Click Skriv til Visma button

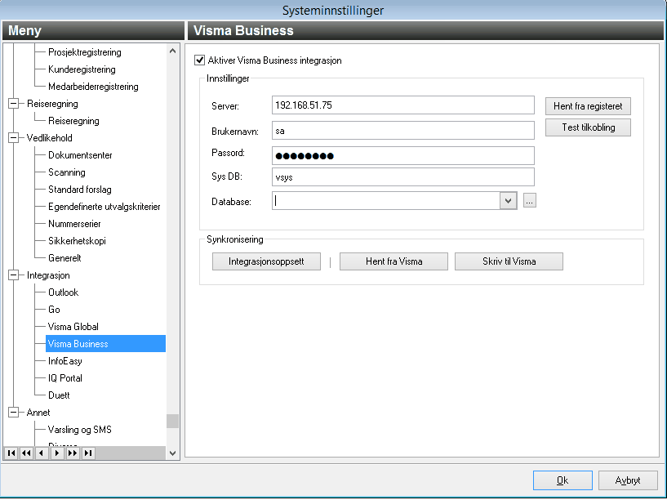509,261
